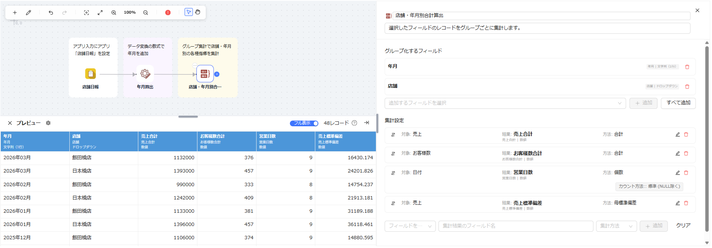Click the 売上合計 column header
712x248 pixels.
pyautogui.click(x=167, y=141)
